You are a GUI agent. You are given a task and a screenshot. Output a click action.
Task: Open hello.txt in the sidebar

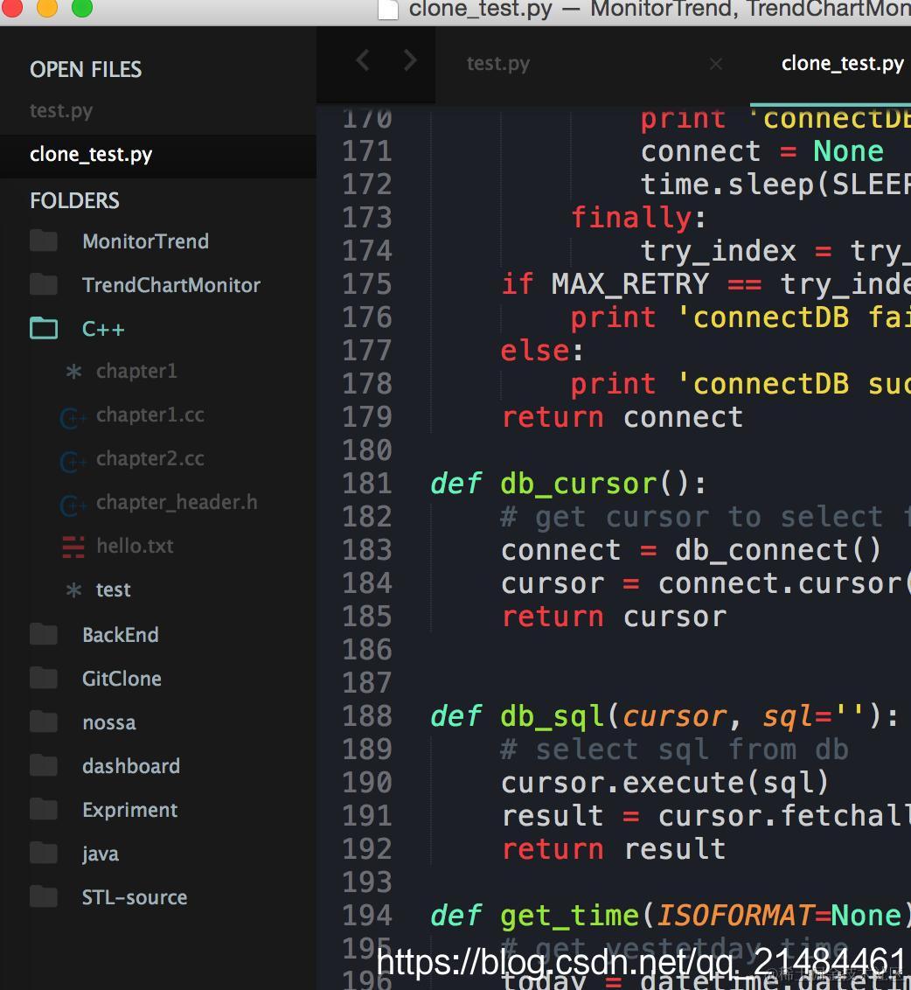click(136, 546)
